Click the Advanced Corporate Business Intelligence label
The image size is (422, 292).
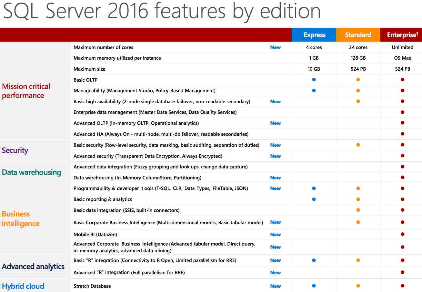click(165, 247)
